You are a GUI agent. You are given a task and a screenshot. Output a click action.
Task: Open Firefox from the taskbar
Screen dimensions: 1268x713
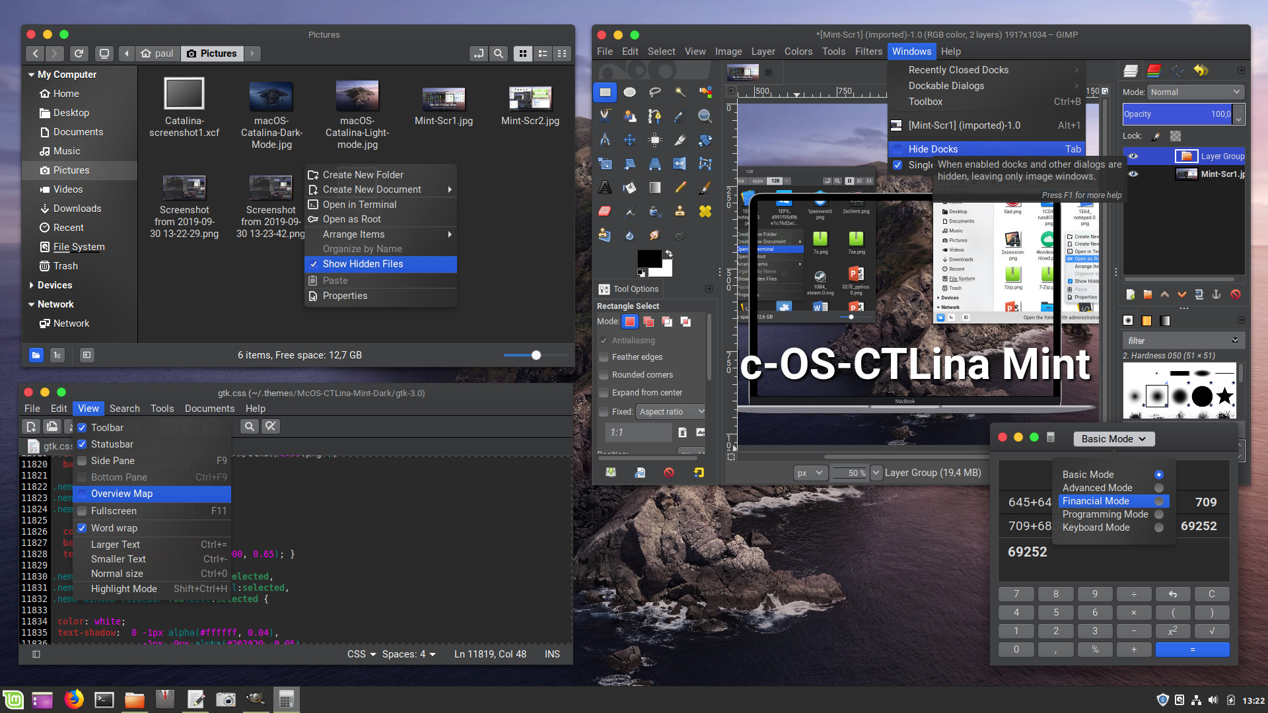coord(74,700)
